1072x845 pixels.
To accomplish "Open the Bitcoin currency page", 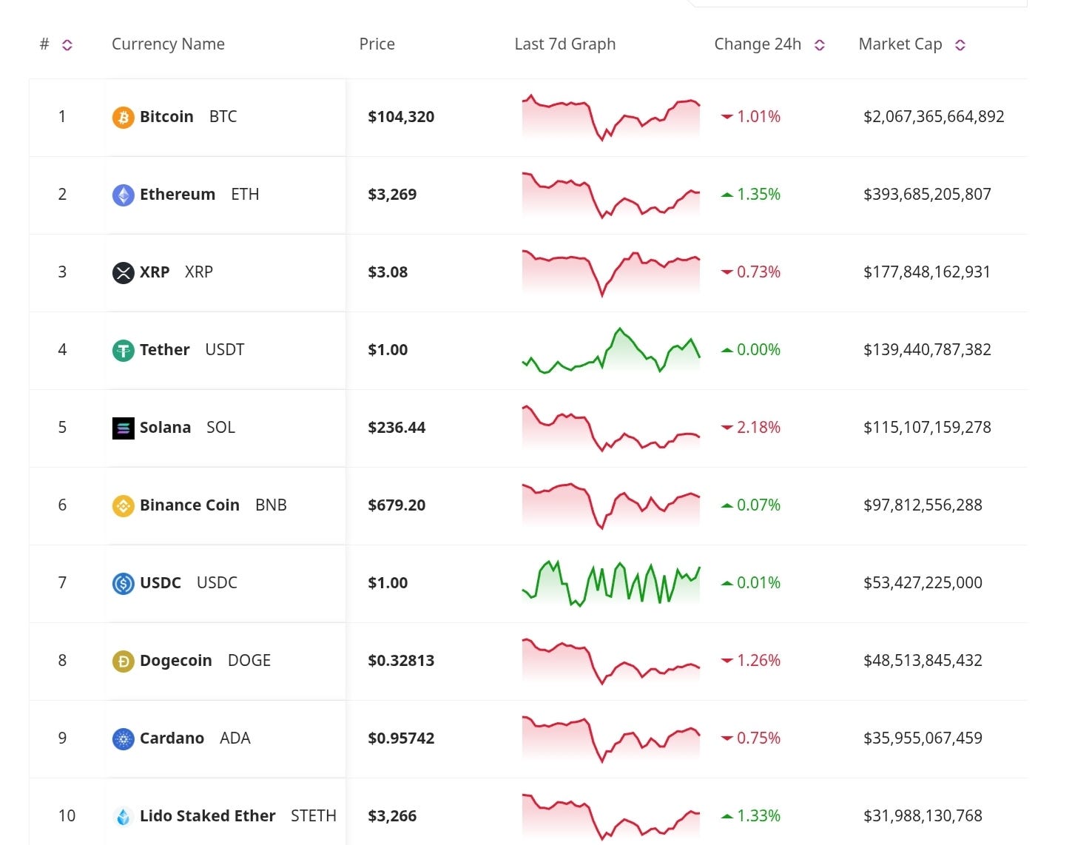I will tap(166, 117).
